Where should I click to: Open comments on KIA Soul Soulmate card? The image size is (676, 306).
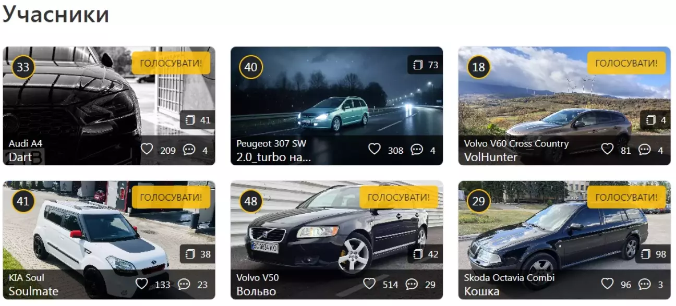[x=184, y=284]
